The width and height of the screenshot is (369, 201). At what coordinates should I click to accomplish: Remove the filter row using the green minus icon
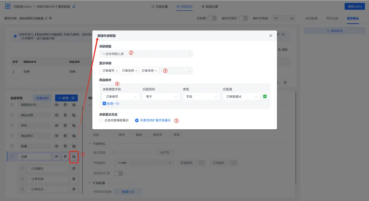pos(264,96)
